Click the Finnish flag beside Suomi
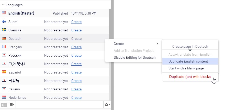The width and height of the screenshot is (236, 110). click(x=4, y=22)
